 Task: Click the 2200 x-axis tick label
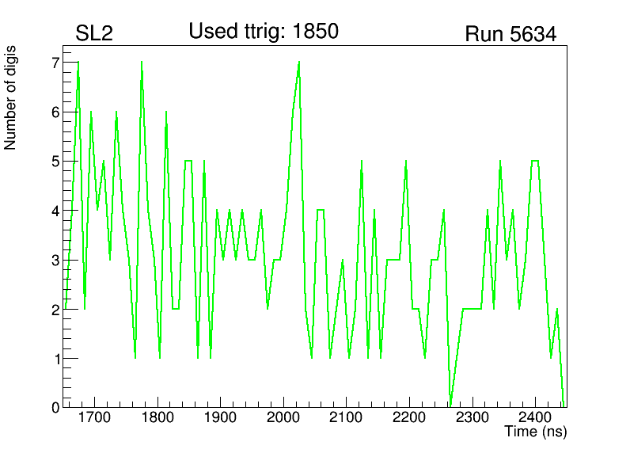(409, 417)
